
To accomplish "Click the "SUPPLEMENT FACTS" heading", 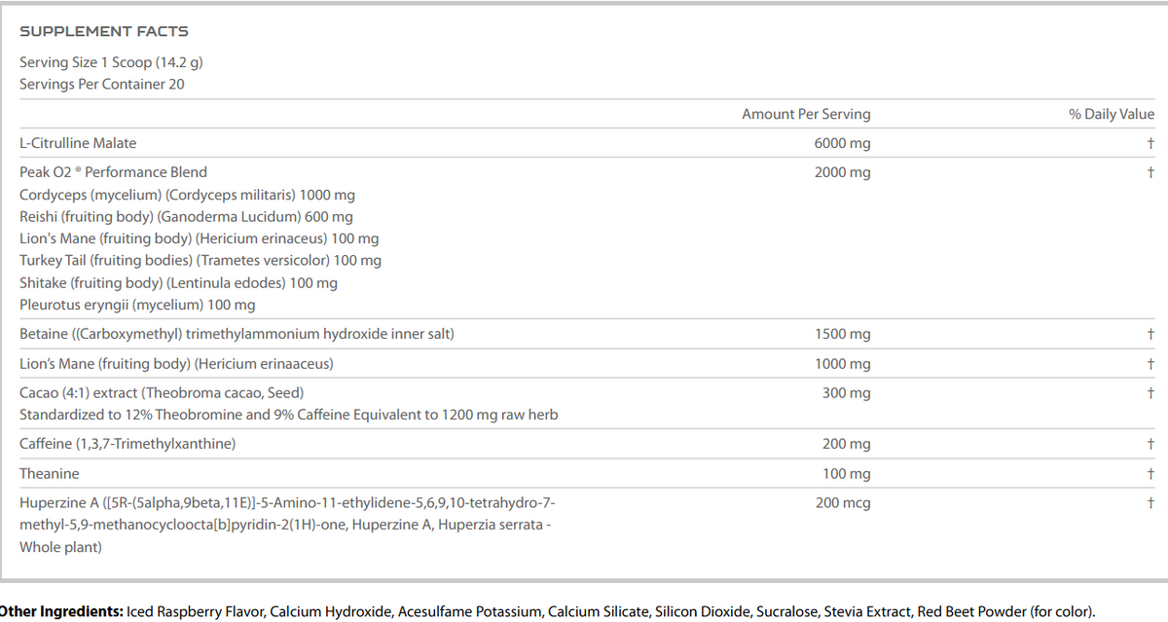I will click(x=104, y=32).
